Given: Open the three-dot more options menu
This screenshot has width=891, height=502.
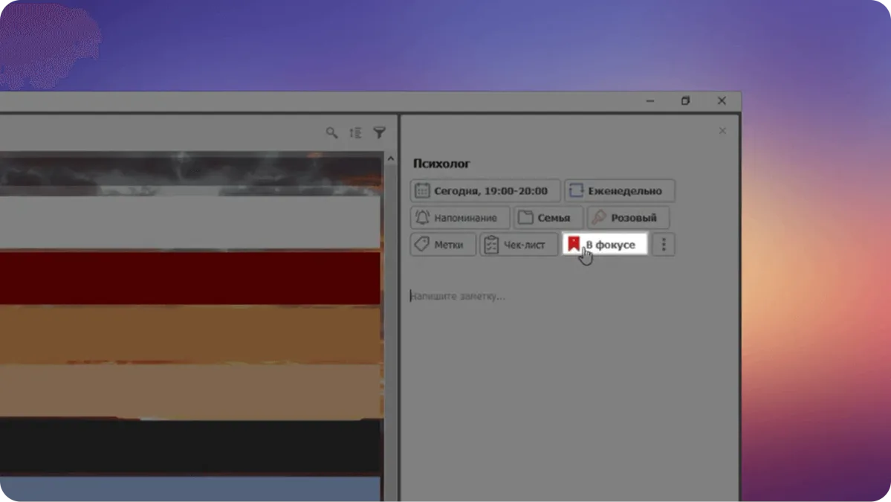Looking at the screenshot, I should pos(664,245).
